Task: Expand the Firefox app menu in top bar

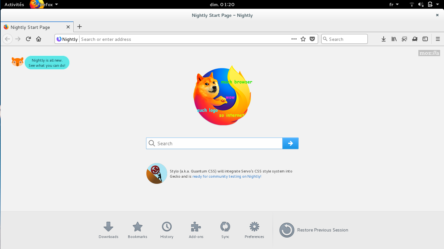Action: click(x=44, y=5)
